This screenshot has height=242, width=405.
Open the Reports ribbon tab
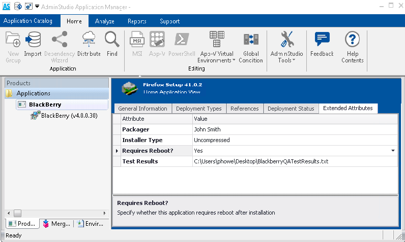pos(137,21)
